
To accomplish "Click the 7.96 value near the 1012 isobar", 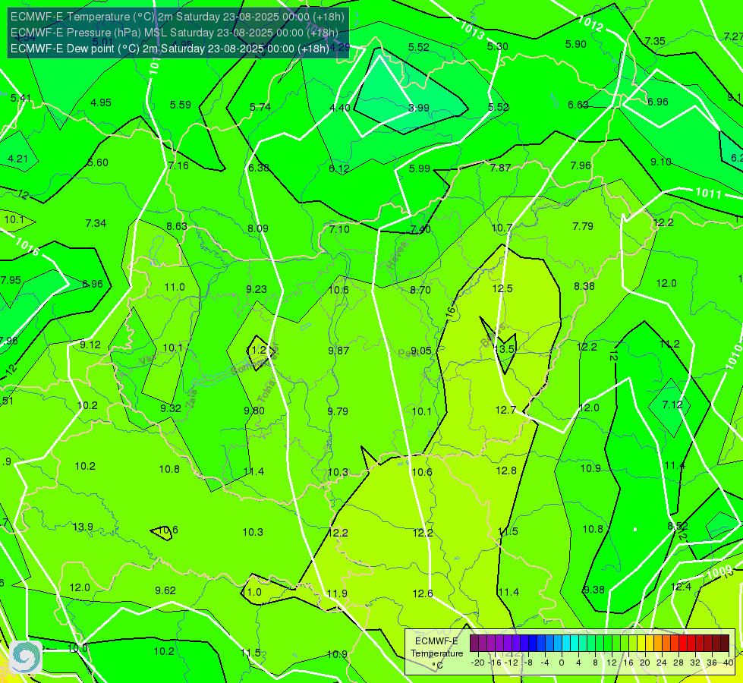I will [581, 166].
